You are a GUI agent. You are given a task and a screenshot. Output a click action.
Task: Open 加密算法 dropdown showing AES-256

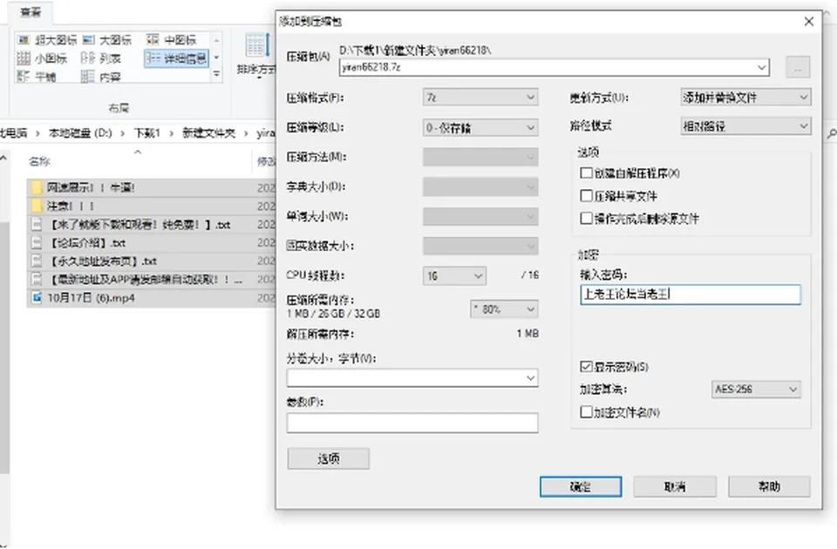coord(756,389)
